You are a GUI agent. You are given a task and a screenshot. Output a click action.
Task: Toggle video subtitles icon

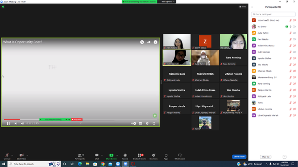coord(140,123)
